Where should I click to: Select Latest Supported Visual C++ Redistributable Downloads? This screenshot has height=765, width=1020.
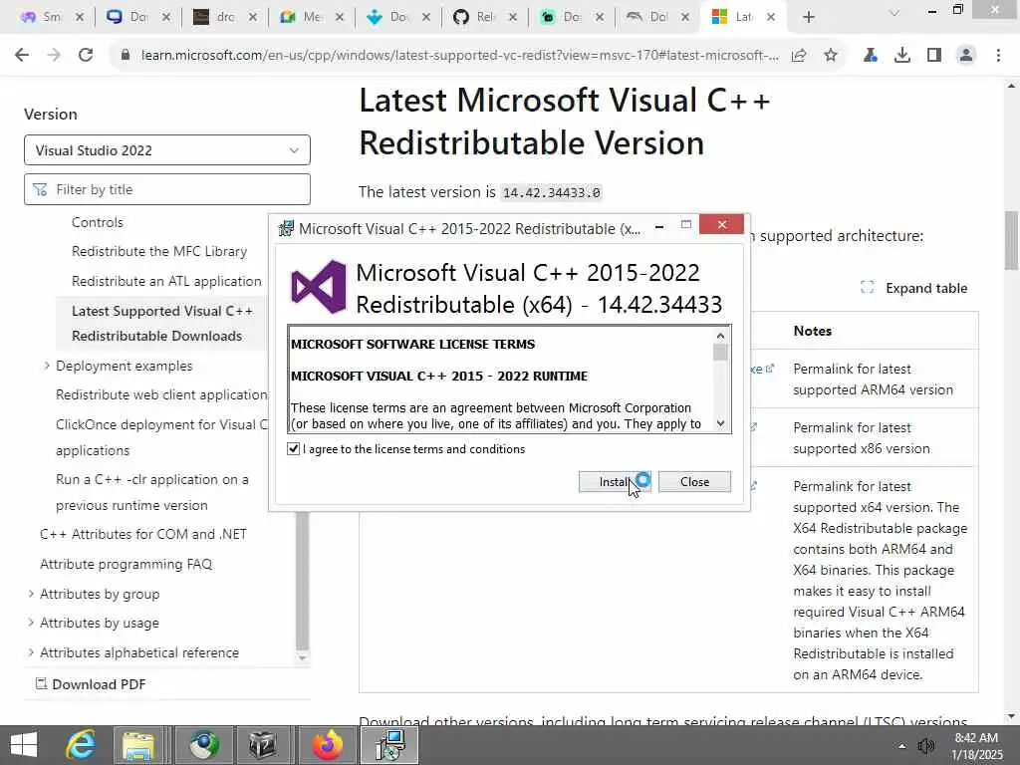click(162, 324)
